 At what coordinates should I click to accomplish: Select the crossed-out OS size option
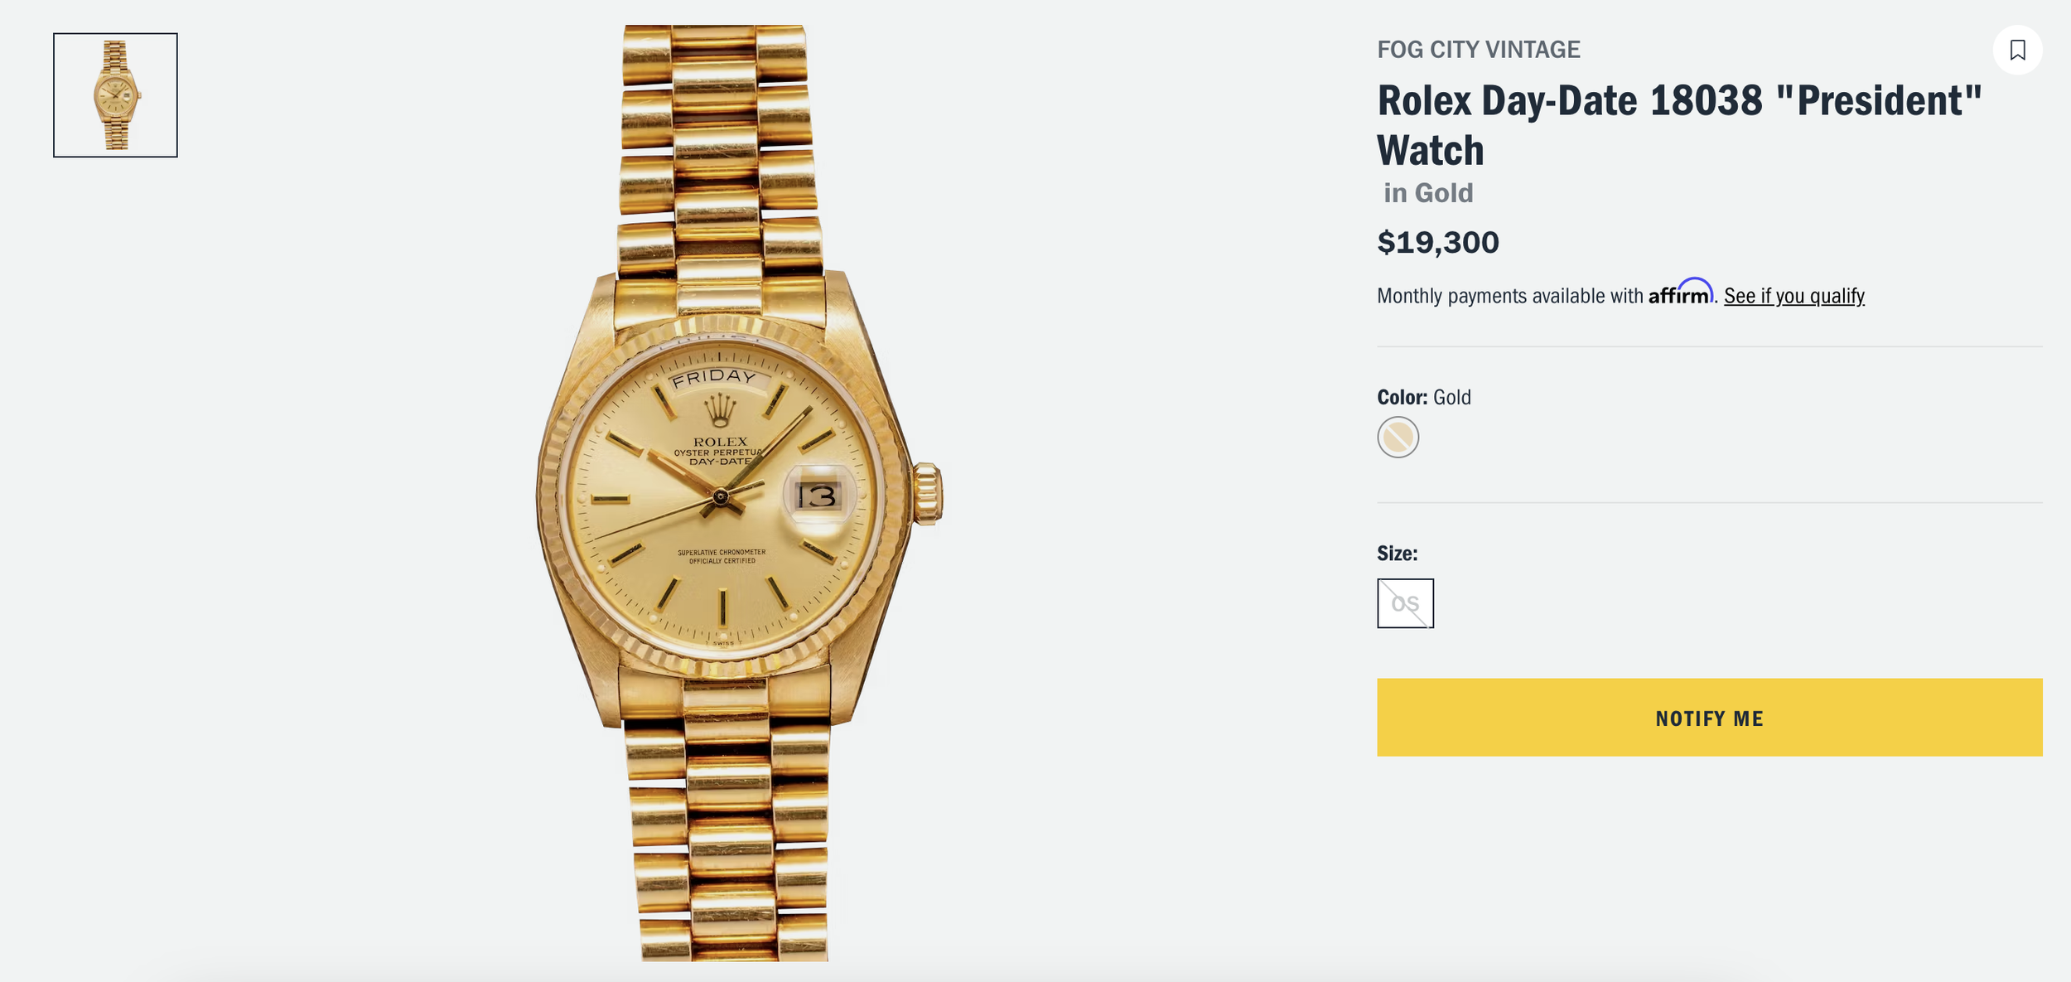[1405, 603]
